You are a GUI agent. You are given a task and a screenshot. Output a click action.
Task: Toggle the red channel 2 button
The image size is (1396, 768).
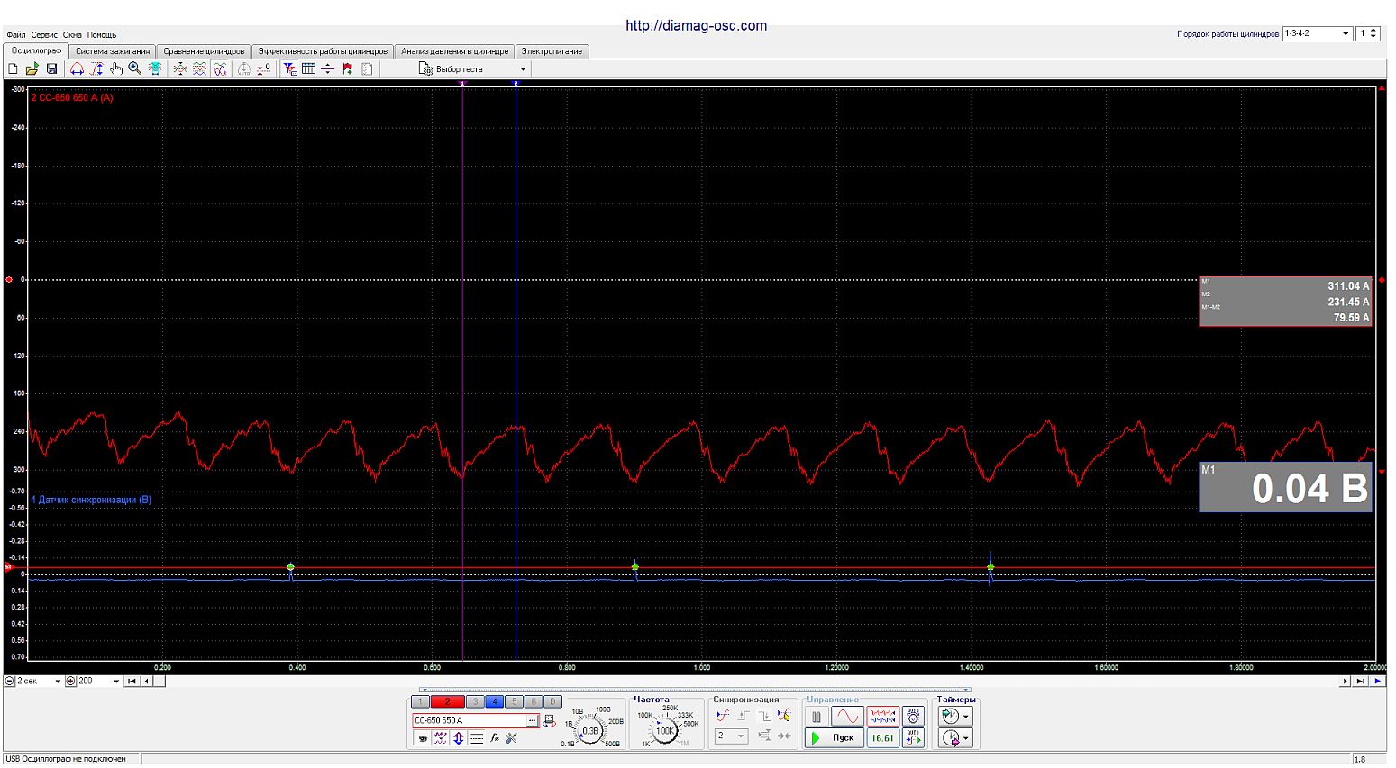pyautogui.click(x=447, y=701)
